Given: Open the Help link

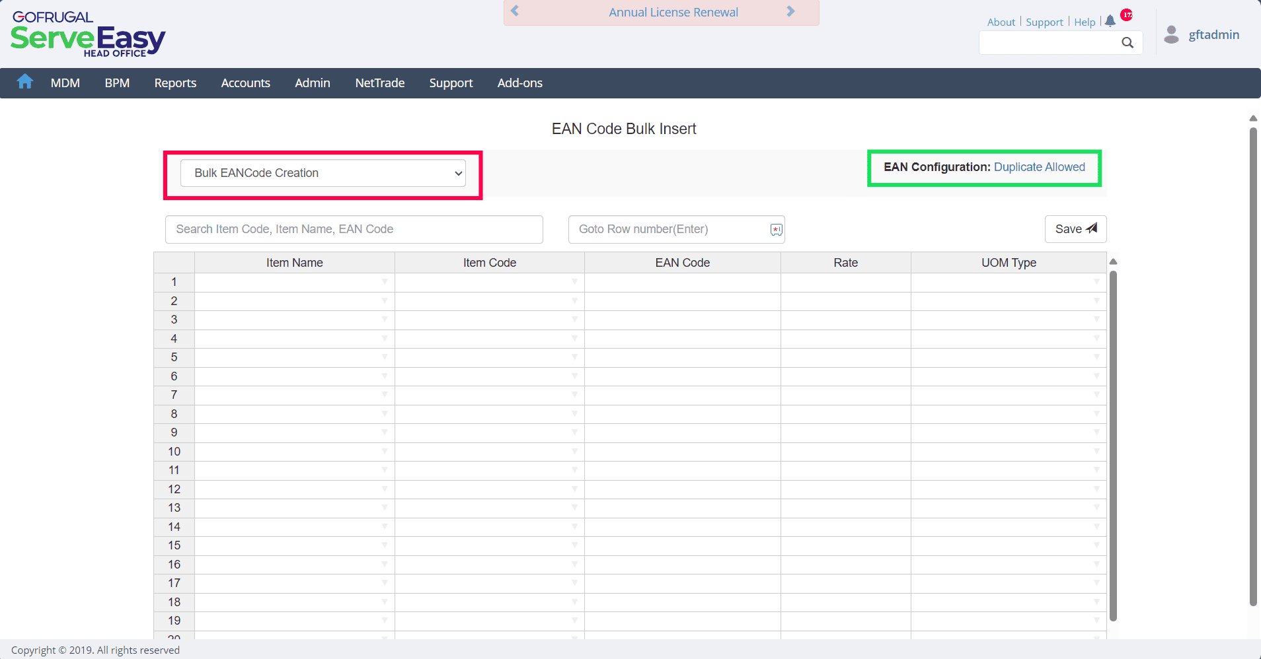Looking at the screenshot, I should 1085,22.
